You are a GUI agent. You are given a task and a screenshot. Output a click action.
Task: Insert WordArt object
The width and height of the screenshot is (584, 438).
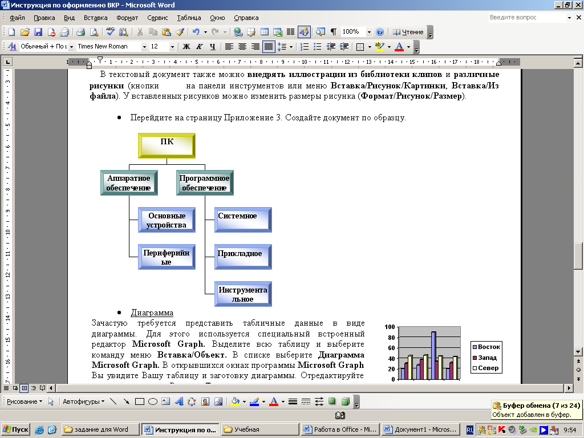pyautogui.click(x=179, y=401)
